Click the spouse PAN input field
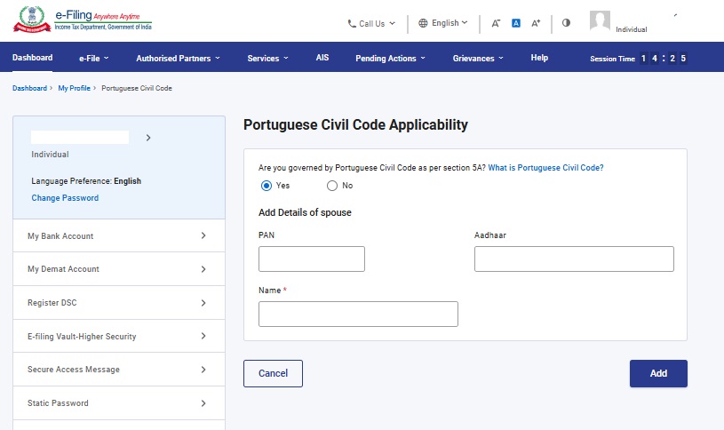This screenshot has height=430, width=724. [x=312, y=259]
